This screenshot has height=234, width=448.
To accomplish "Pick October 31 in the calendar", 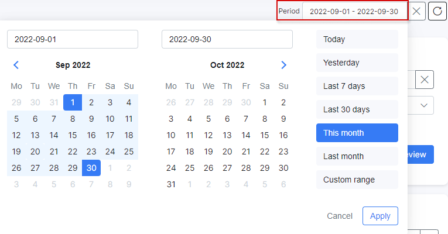I will (171, 184).
